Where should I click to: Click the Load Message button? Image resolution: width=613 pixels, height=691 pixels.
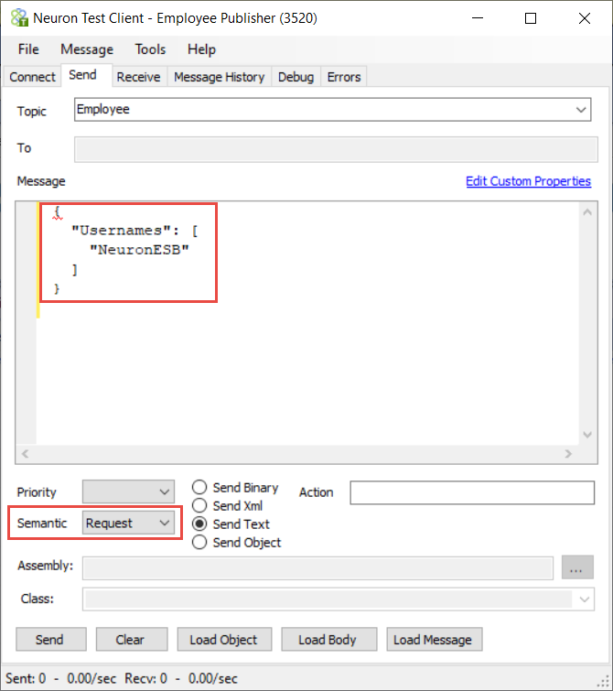(435, 640)
